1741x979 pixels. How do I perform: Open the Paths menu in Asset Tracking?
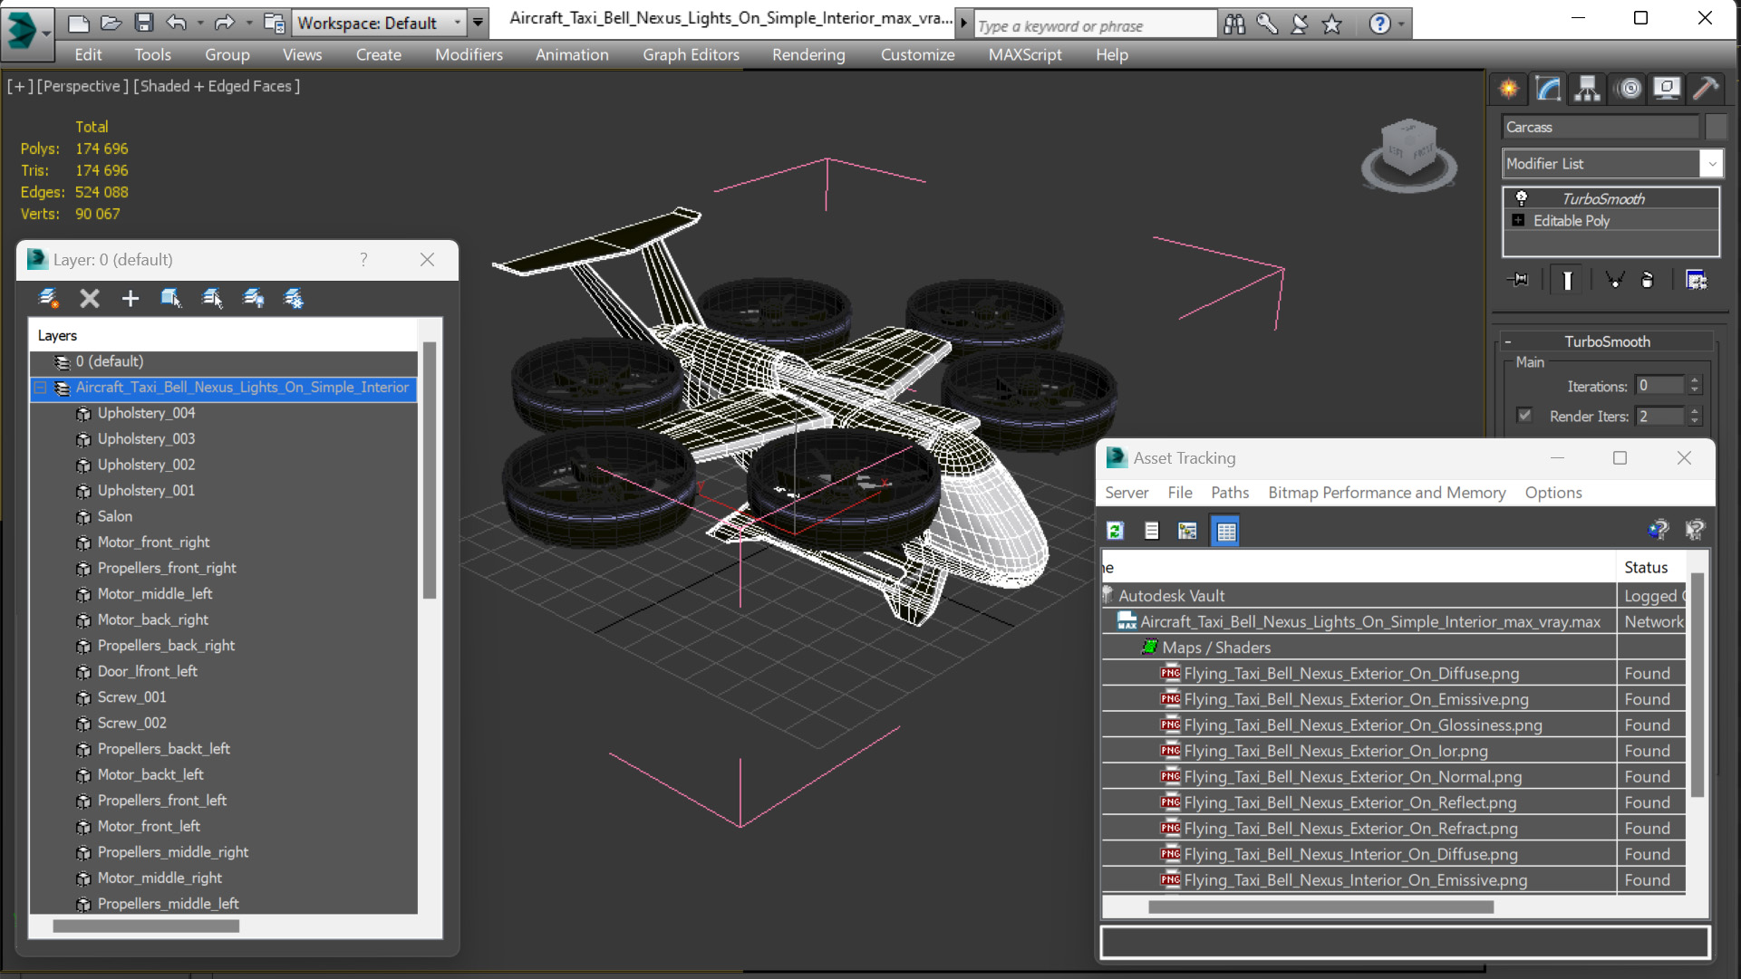coord(1229,493)
